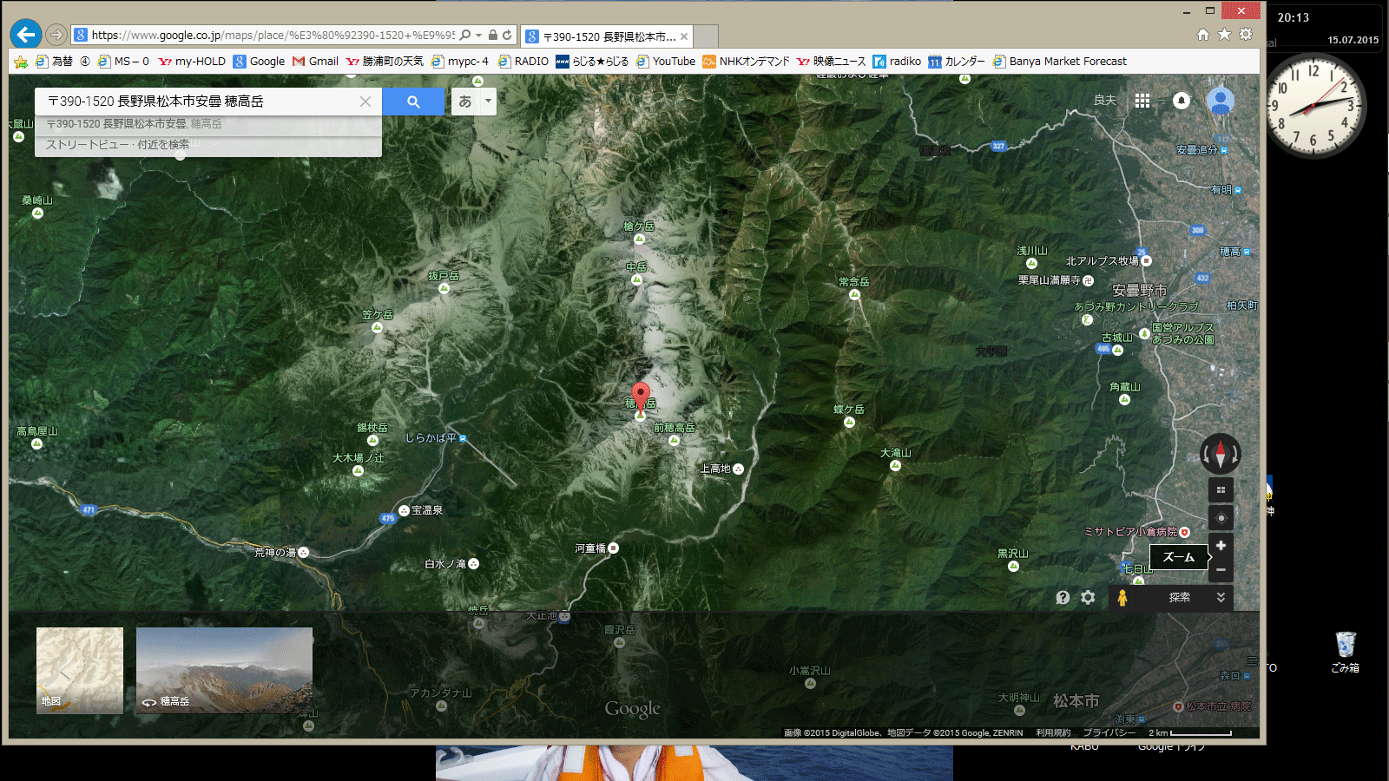
Task: Open the ごみ箱 recycle bin on desktop
Action: coord(1346,653)
